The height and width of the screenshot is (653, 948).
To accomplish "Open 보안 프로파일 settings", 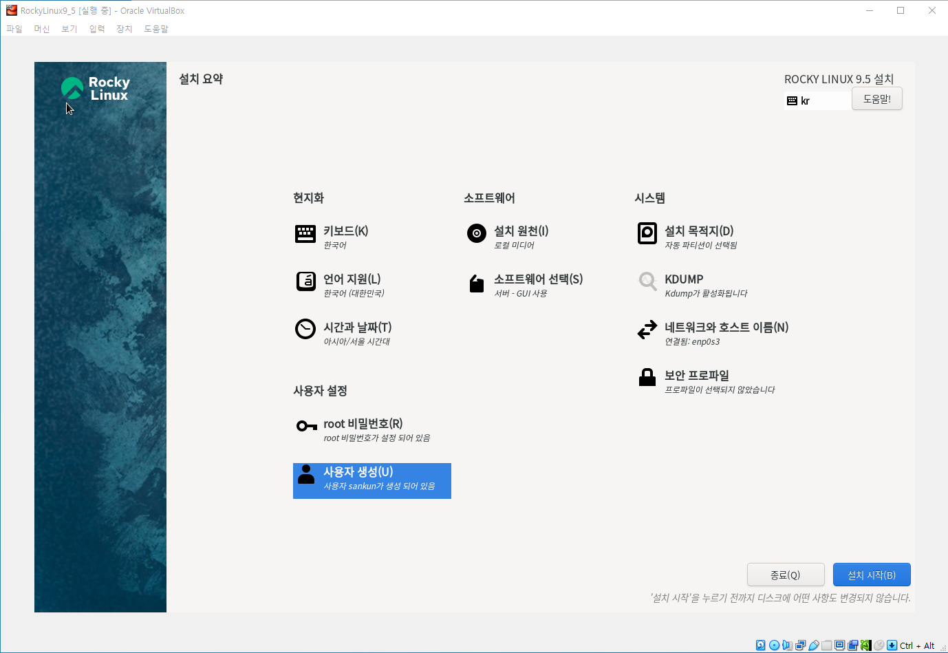I will [697, 375].
